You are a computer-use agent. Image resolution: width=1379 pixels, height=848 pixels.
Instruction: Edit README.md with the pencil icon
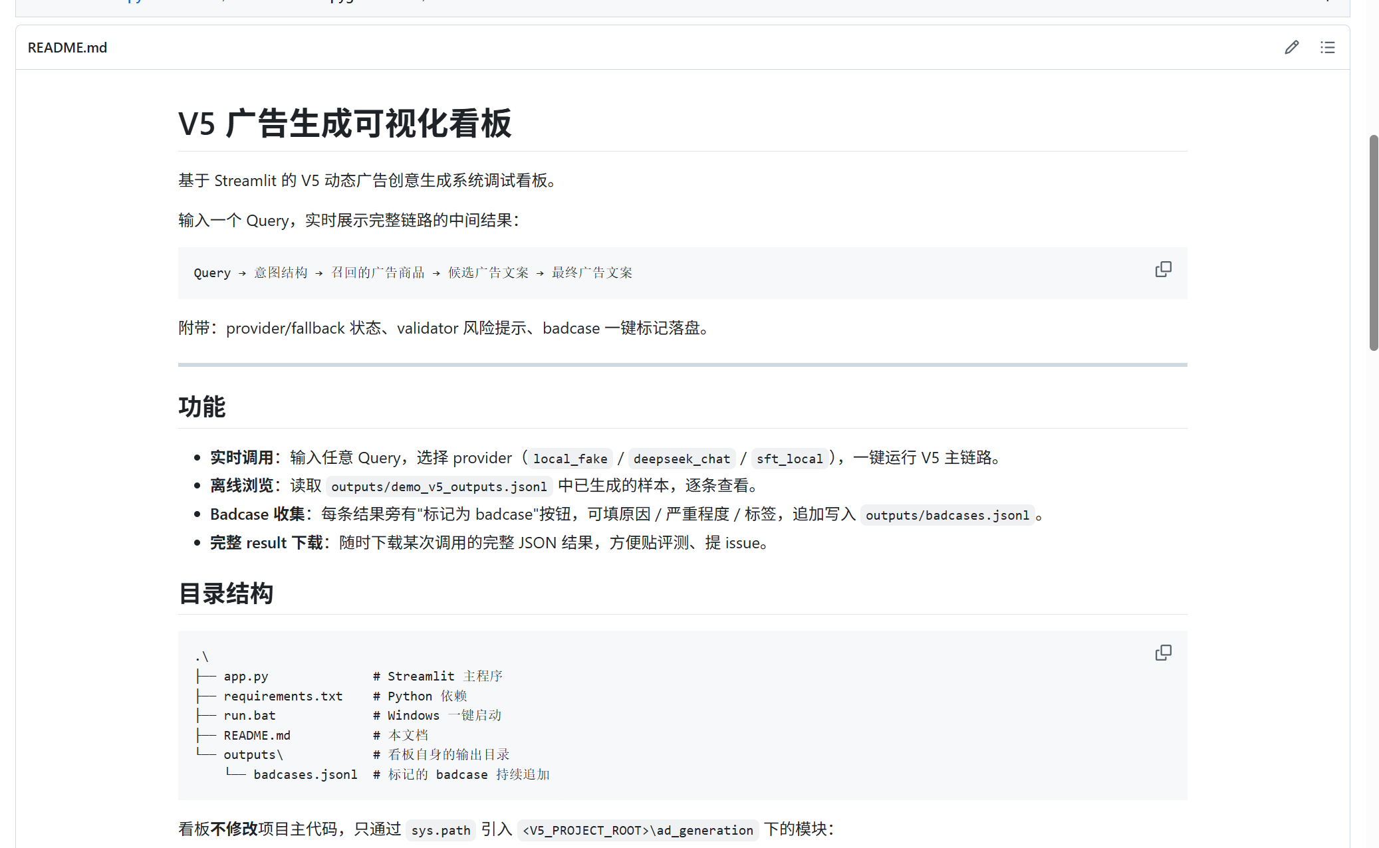[1291, 47]
